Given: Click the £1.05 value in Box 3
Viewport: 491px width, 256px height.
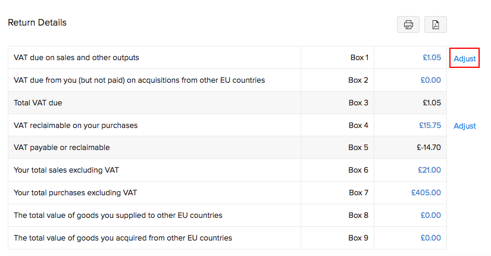Looking at the screenshot, I should 431,102.
